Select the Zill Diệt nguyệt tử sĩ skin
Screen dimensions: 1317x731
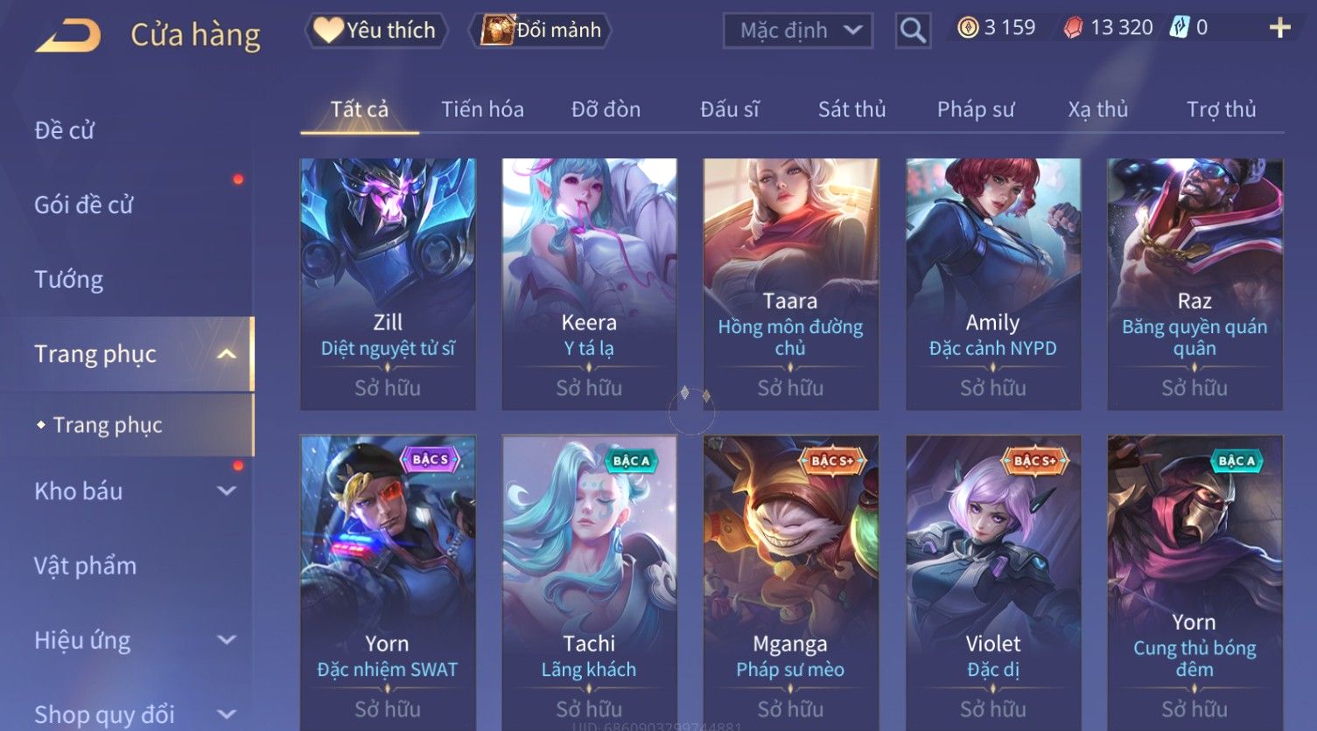[x=388, y=284]
